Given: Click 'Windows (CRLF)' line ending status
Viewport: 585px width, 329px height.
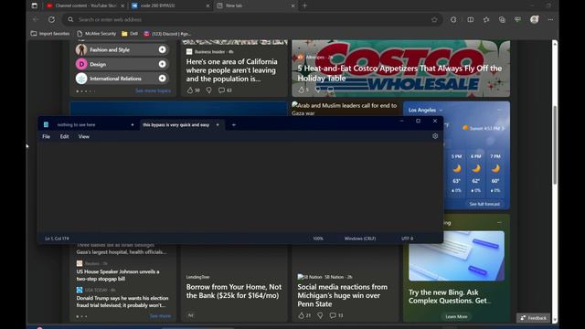Looking at the screenshot, I should (x=360, y=239).
